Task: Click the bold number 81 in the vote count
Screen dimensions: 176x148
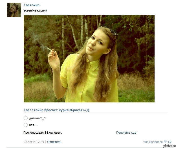Action: [46, 133]
